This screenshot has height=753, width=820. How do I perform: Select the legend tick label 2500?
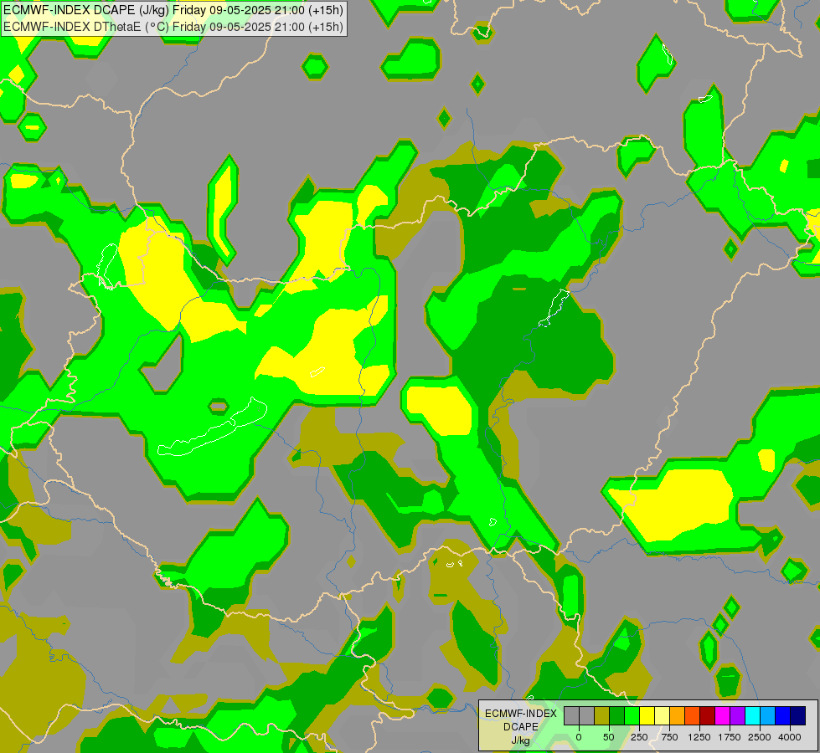tap(760, 737)
